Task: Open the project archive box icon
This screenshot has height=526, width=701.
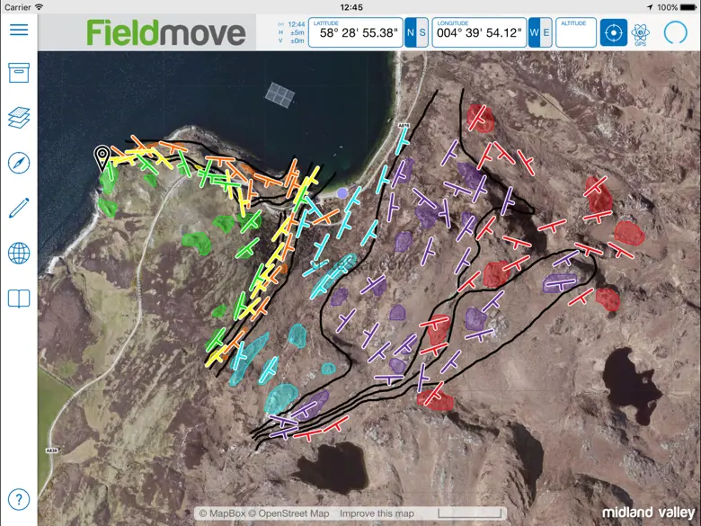Action: (19, 72)
